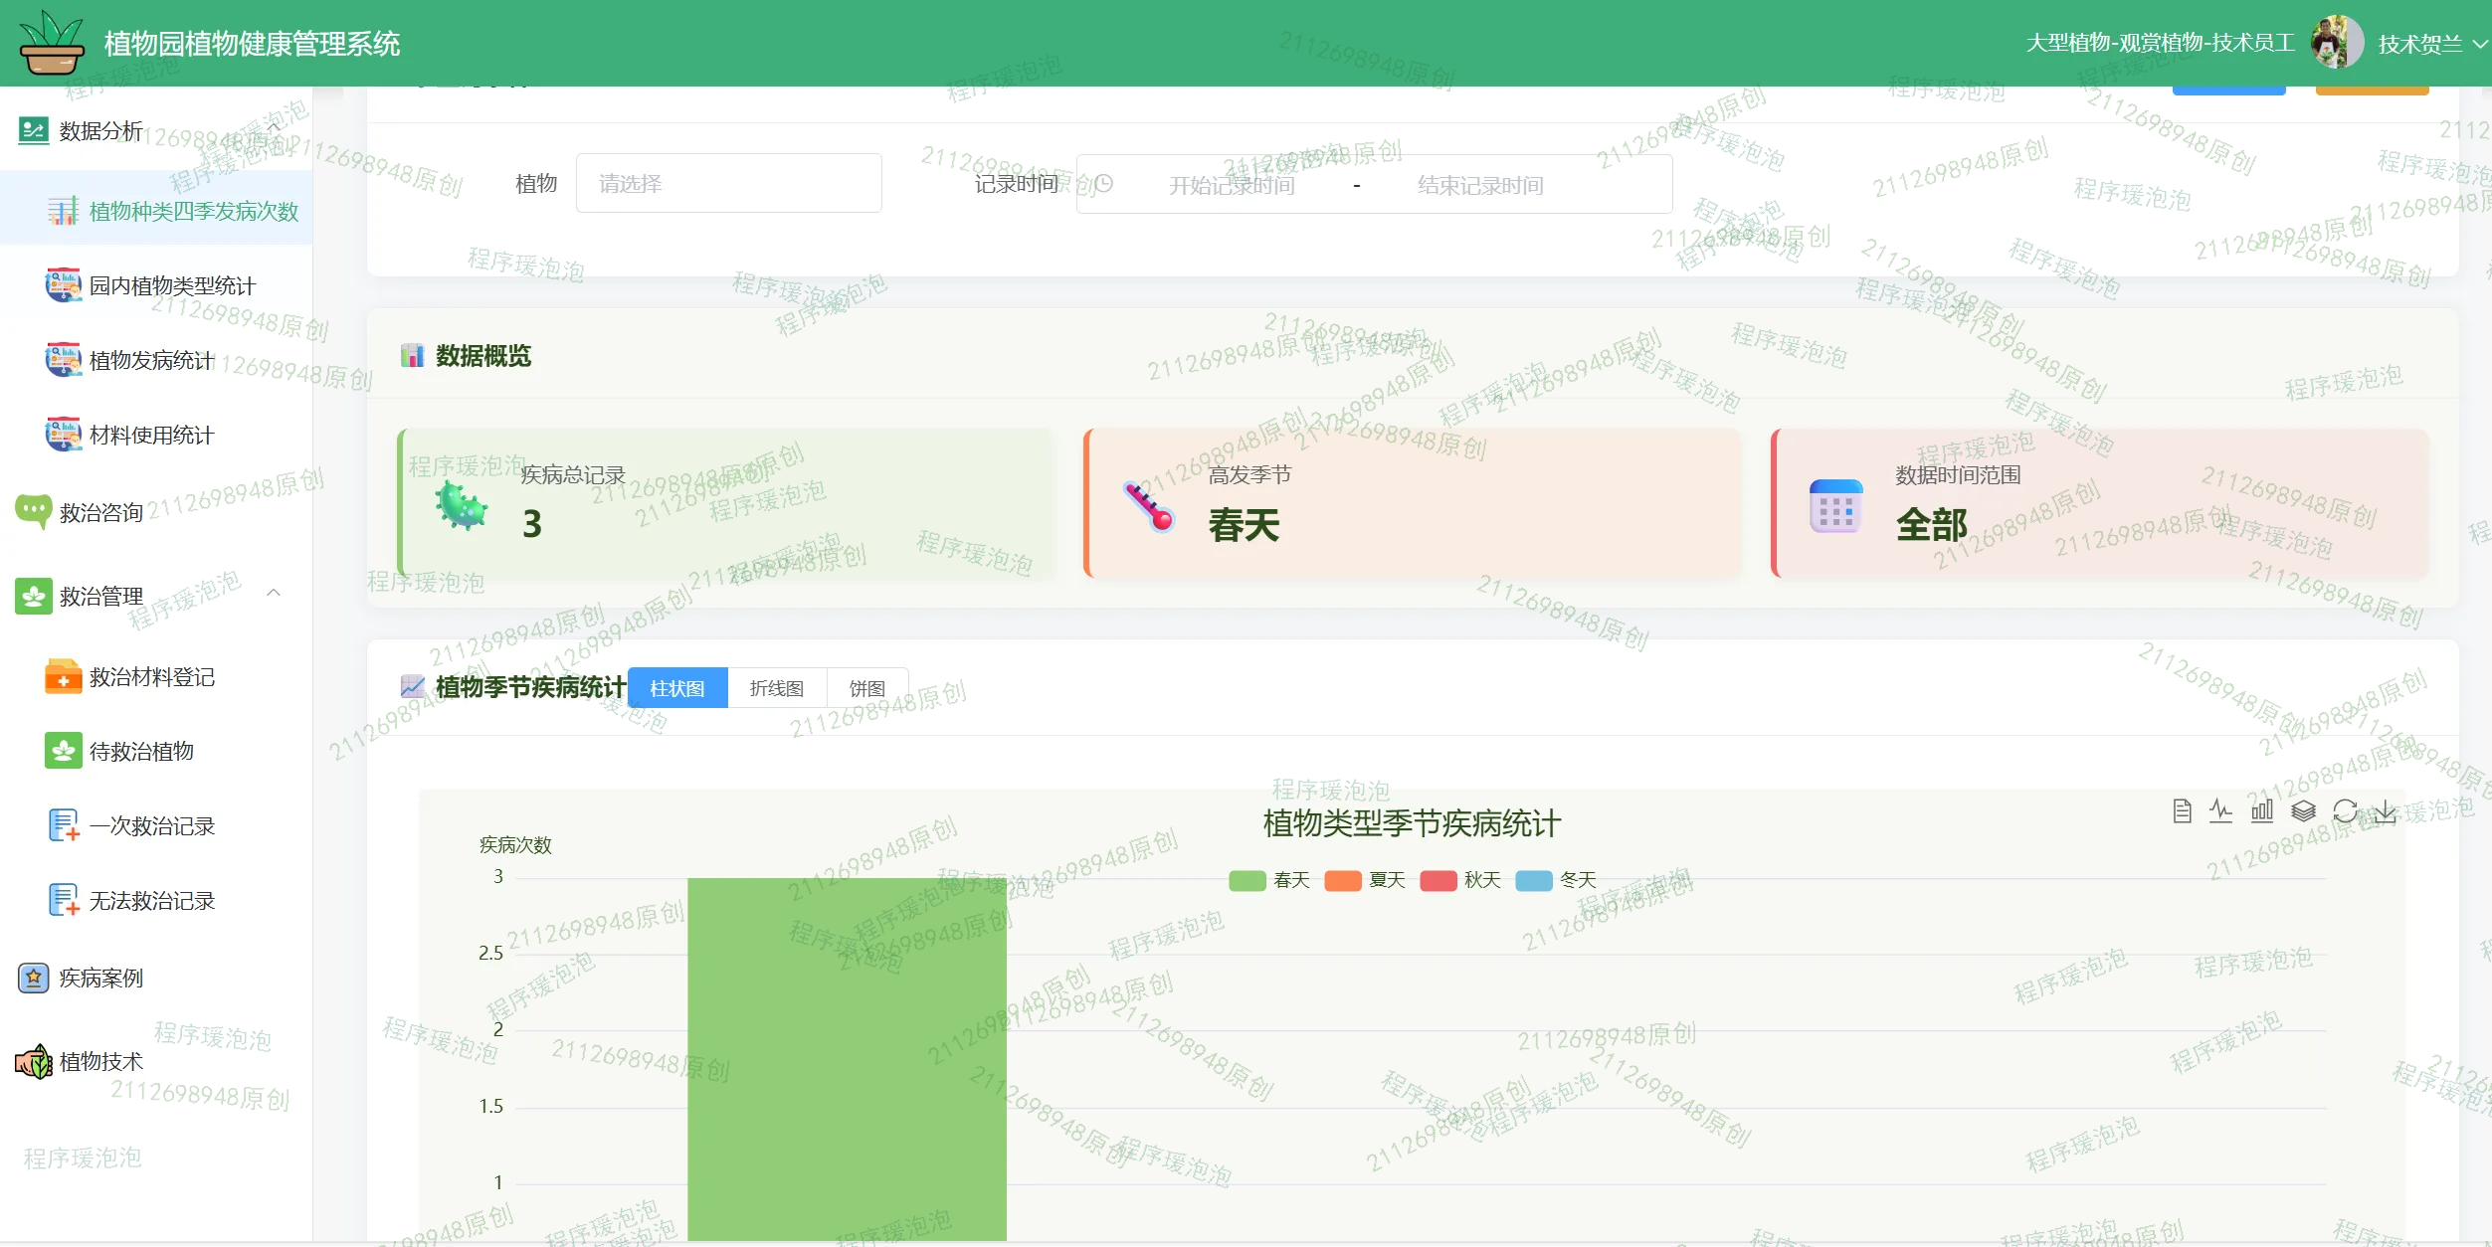The height and width of the screenshot is (1247, 2492).
Task: Switch chart to bar type via toolbox icon
Action: 2262,811
